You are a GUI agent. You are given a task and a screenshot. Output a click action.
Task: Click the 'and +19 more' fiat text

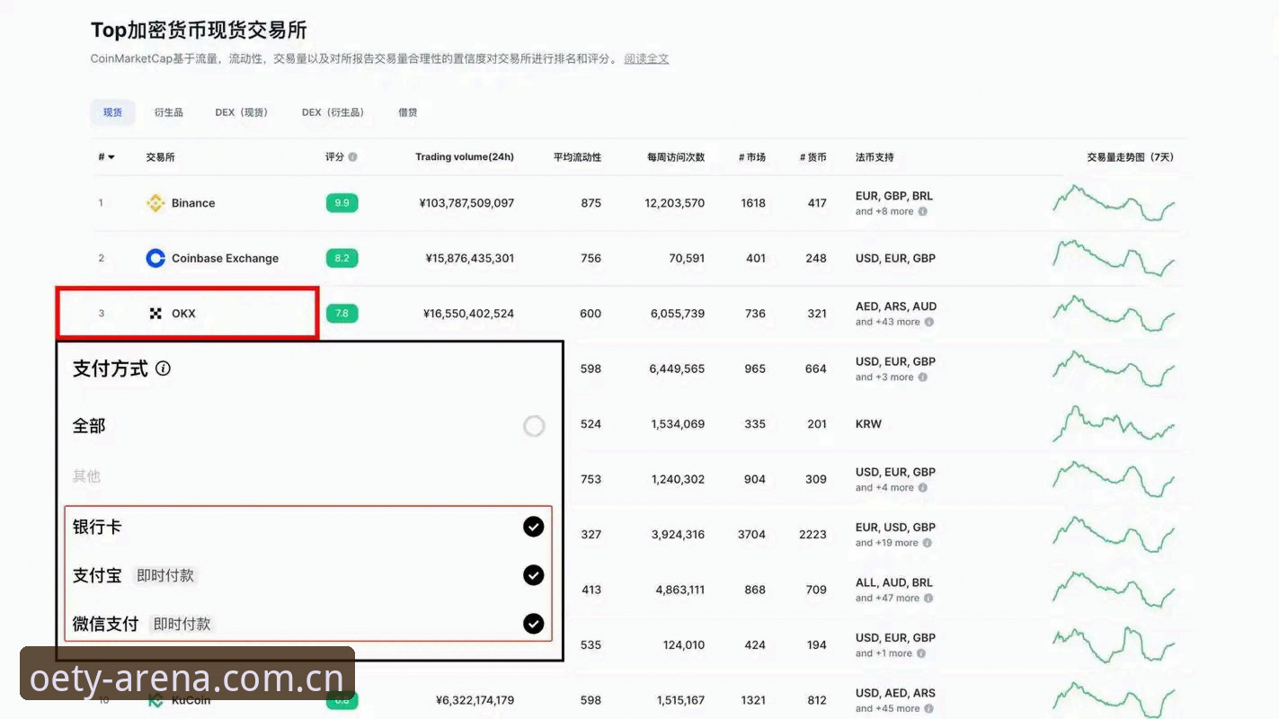point(887,543)
